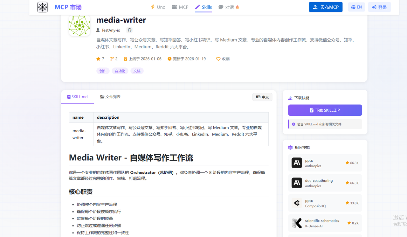Screen dimensions: 407x237
Task: Click the bullet 确保每个阶段按顺序执行
Action: point(99,211)
